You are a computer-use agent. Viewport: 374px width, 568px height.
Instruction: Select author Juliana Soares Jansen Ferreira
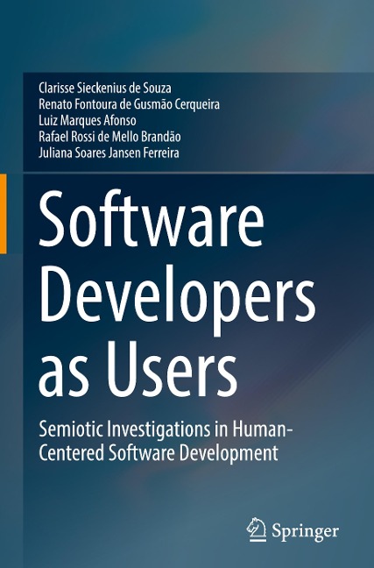pyautogui.click(x=109, y=153)
